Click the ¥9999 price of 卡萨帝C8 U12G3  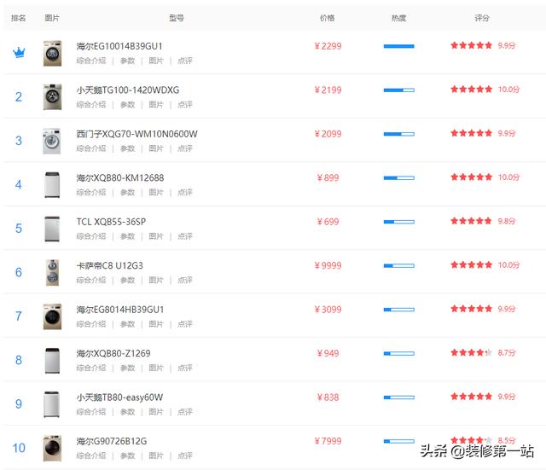coord(328,265)
